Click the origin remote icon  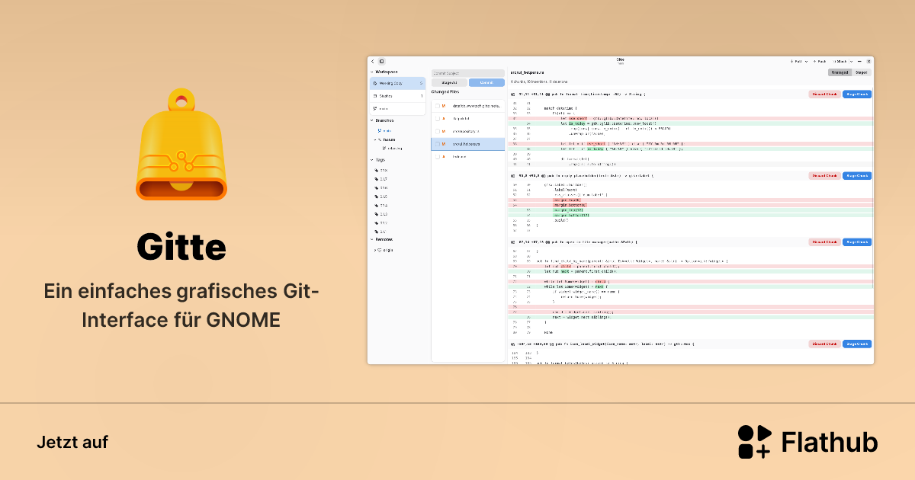[380, 250]
